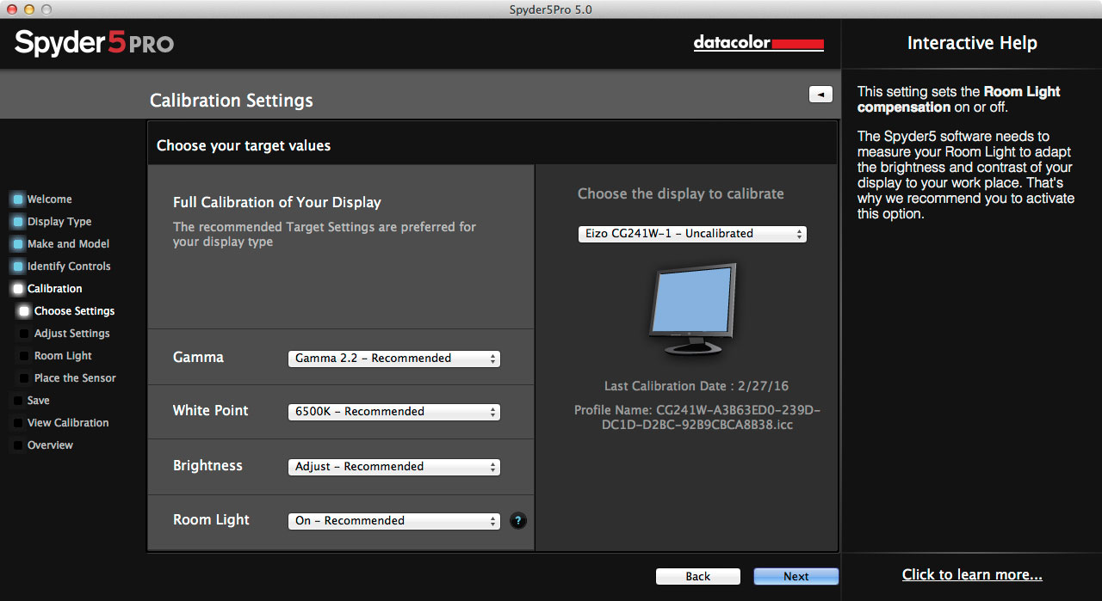Select the Place the Sensor sub-step
The width and height of the screenshot is (1102, 601).
click(75, 378)
